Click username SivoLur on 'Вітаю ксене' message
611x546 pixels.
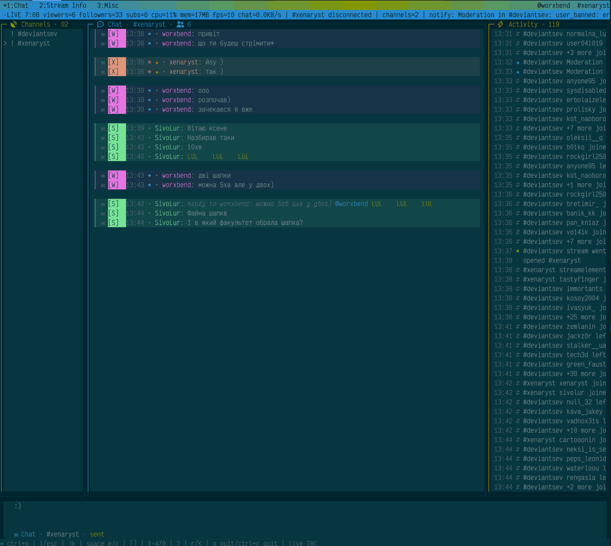pos(167,128)
